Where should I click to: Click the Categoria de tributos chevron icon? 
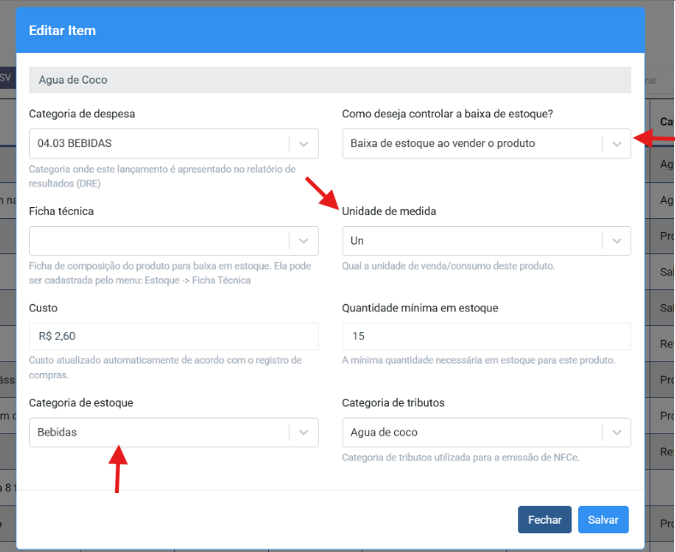(x=617, y=432)
